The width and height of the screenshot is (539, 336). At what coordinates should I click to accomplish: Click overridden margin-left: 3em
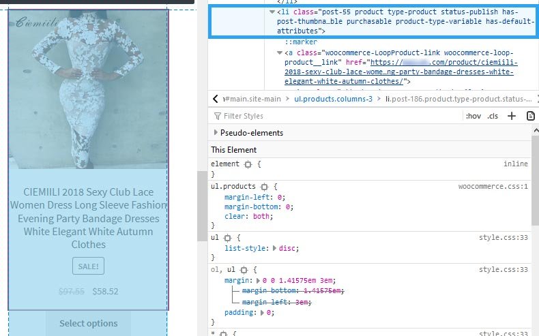pos(276,303)
